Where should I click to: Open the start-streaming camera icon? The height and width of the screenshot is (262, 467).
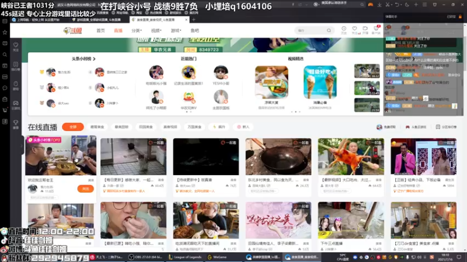click(x=365, y=30)
